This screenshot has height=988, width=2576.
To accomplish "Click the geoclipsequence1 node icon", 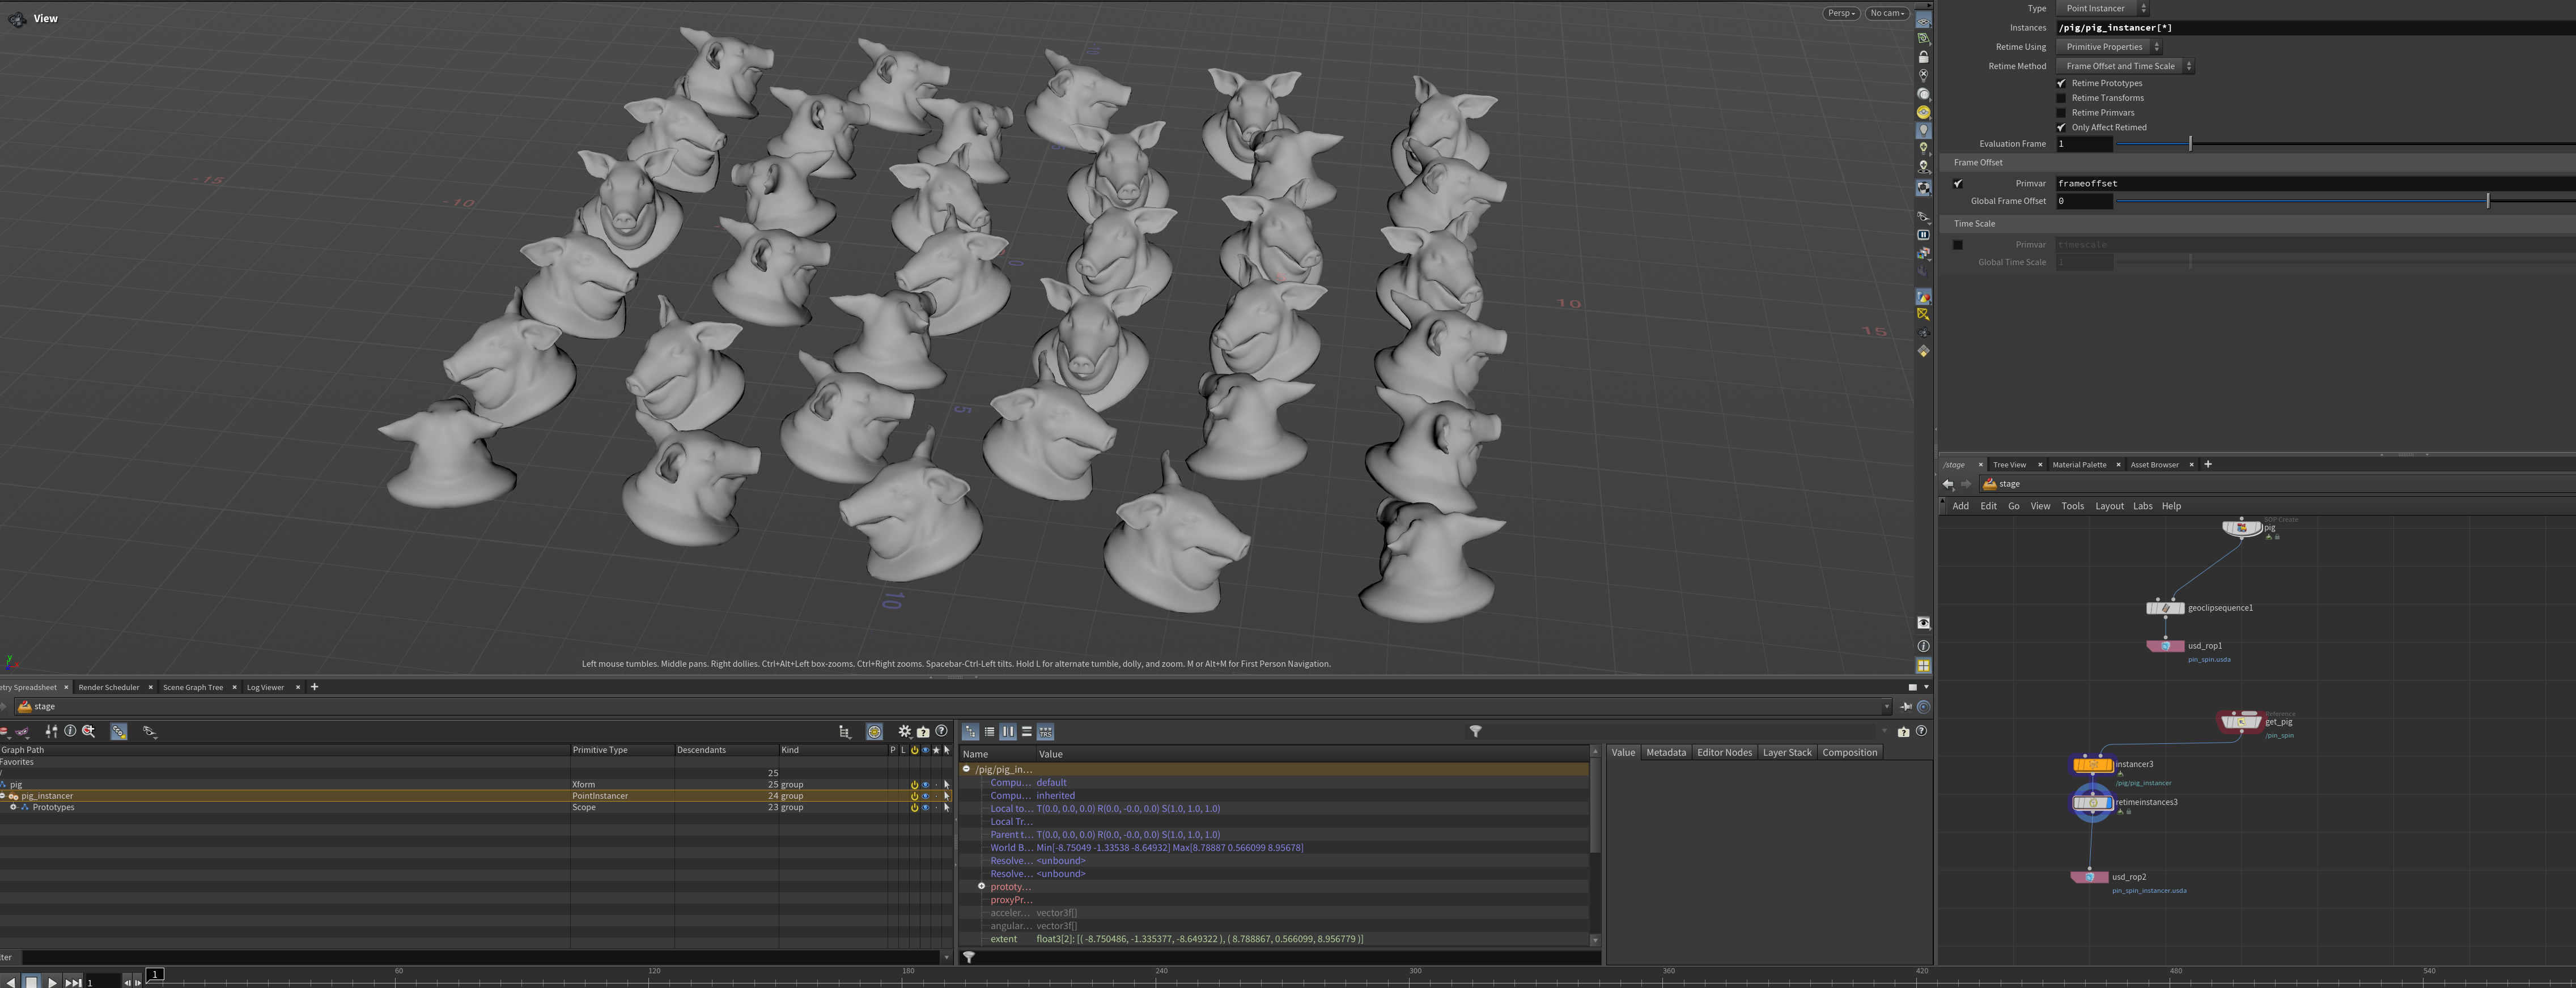I will (2165, 608).
